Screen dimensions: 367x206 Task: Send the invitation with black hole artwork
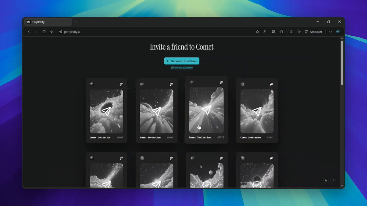point(106,111)
